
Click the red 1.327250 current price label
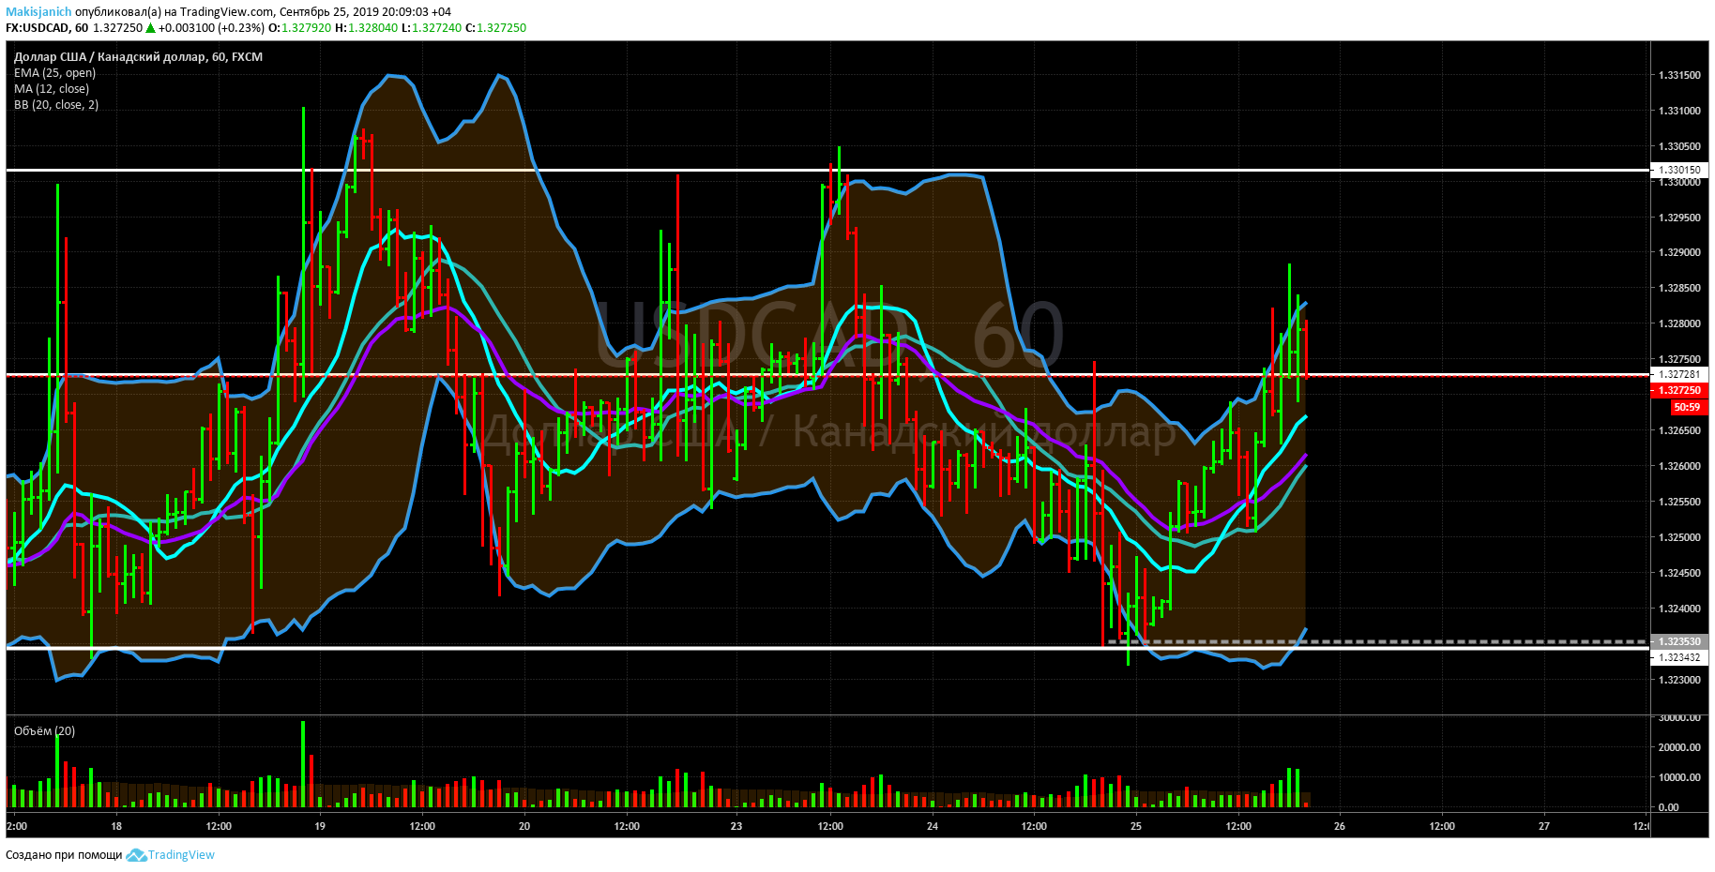pos(1679,390)
